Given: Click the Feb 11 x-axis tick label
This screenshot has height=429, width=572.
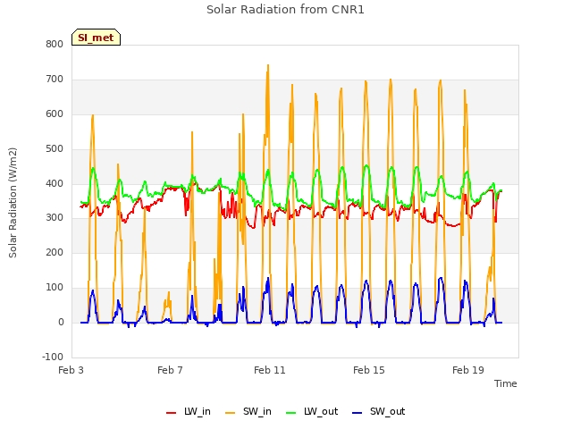Looking at the screenshot, I should 270,370.
